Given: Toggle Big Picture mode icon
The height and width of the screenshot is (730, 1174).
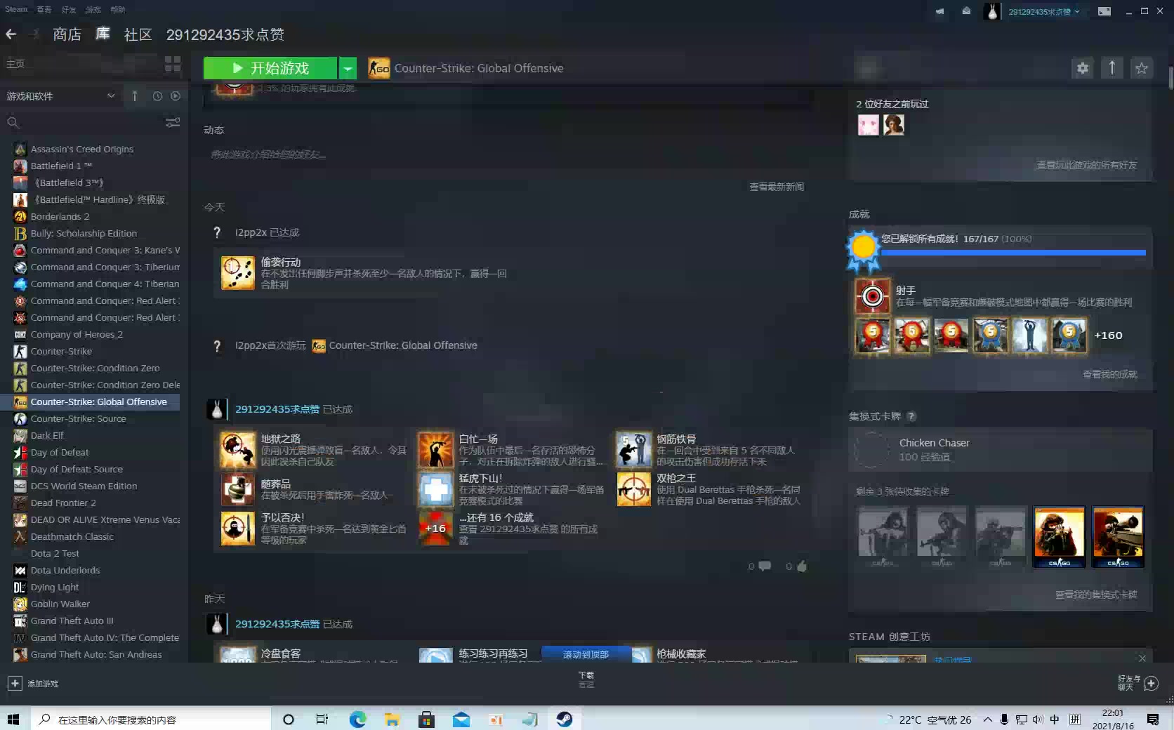Looking at the screenshot, I should (1104, 11).
